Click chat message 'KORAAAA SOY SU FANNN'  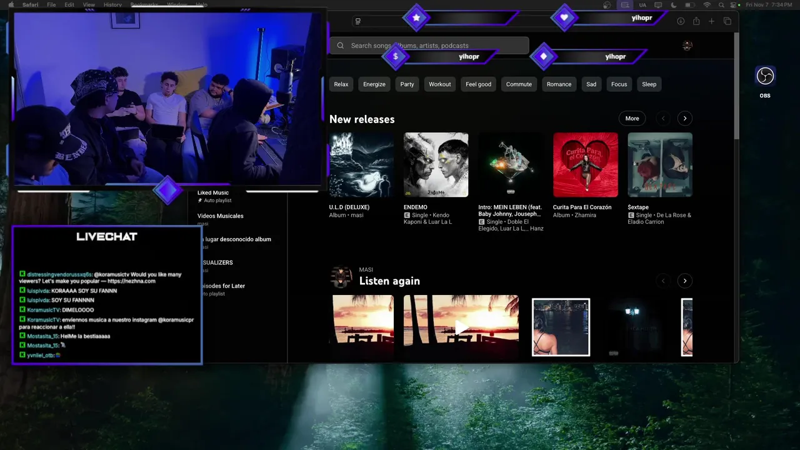(84, 291)
